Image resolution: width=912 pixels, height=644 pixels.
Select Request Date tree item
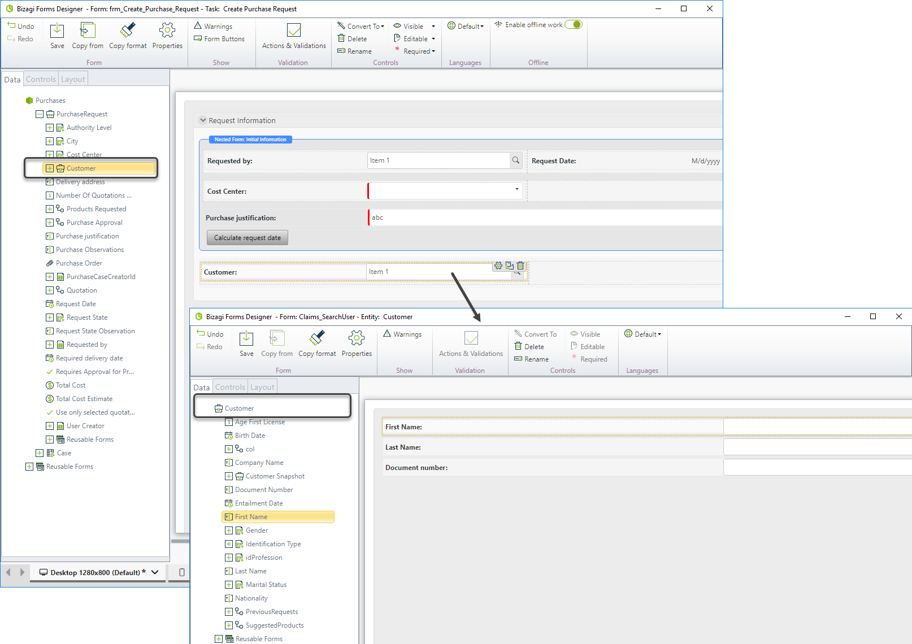(71, 304)
